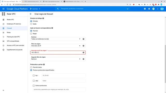
Task: Click the Rede VPC product icon
Action: click(3, 14)
